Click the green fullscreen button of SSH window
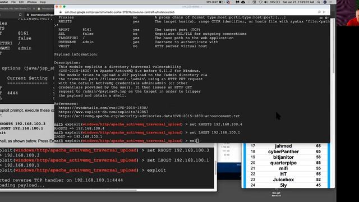This screenshot has width=359, height=202. click(65, 7)
